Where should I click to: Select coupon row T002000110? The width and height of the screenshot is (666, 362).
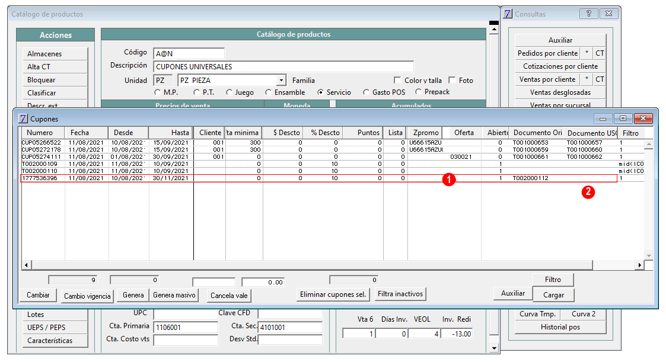click(x=333, y=171)
